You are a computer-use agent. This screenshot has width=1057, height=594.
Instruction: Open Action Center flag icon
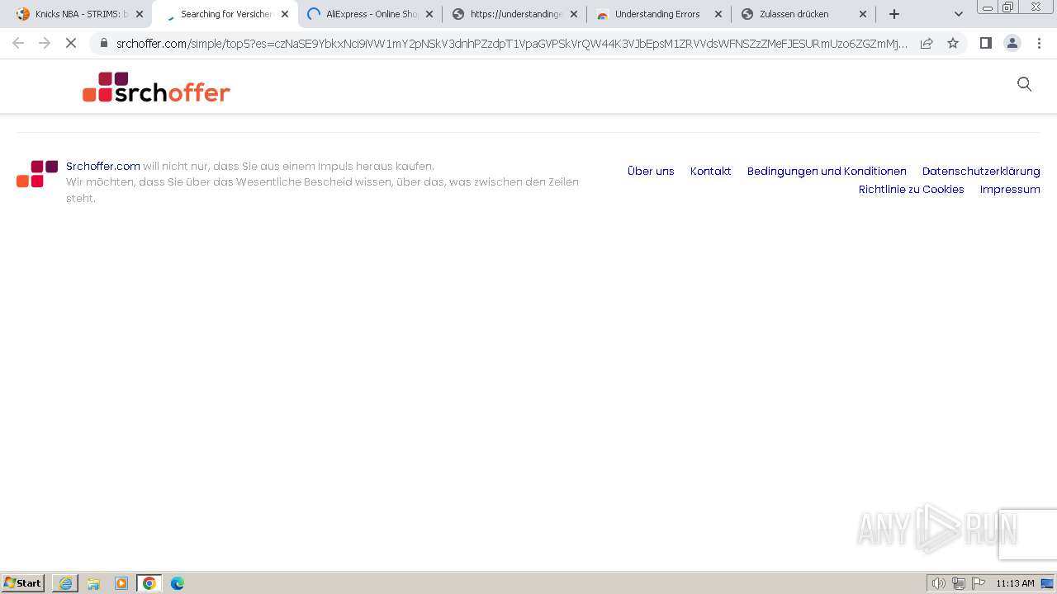coord(979,583)
